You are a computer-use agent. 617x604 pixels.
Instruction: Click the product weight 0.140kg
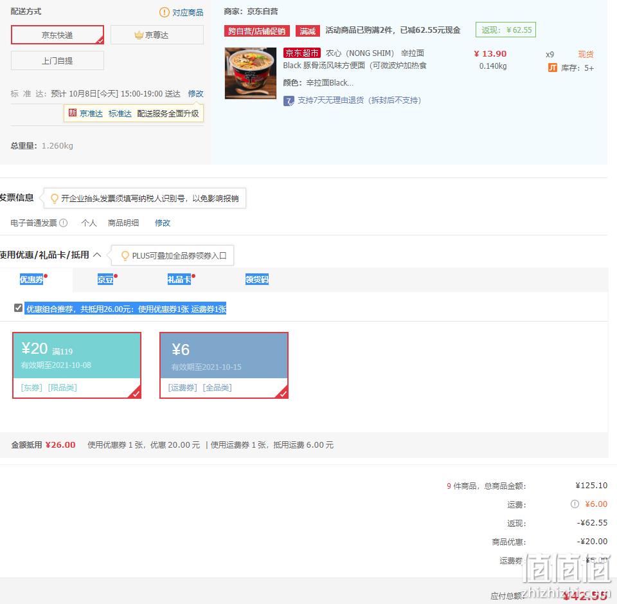(x=493, y=66)
